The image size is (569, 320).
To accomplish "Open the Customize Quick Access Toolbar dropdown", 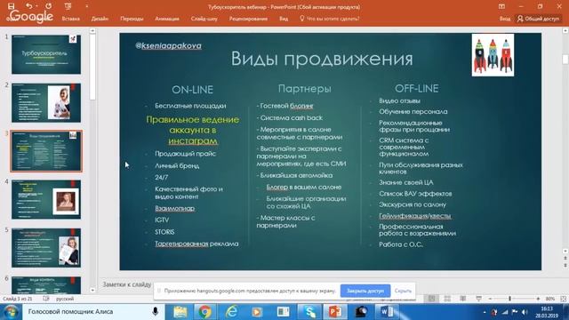I will point(86,6).
